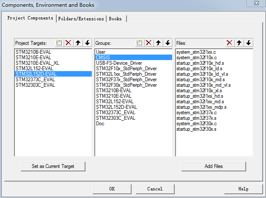
Task: Delete the selected project target
Action: coord(69,43)
